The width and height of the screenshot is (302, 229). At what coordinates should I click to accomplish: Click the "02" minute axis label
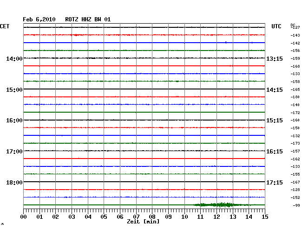55,217
